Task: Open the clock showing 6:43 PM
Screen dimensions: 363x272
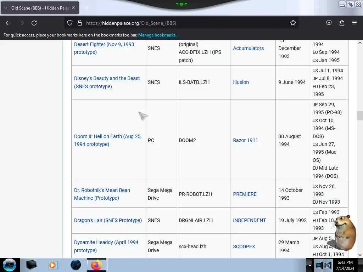Action: [345, 265]
